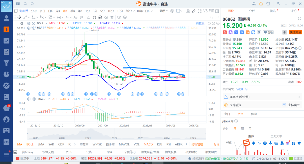Open the messages icon with 16 badge
The height and width of the screenshot is (164, 304).
6,108
